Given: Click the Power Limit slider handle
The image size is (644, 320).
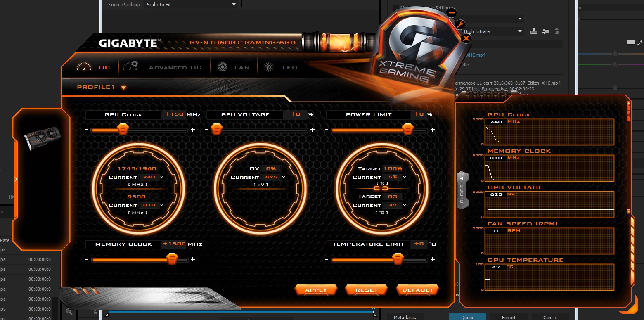Looking at the screenshot, I should coord(408,130).
